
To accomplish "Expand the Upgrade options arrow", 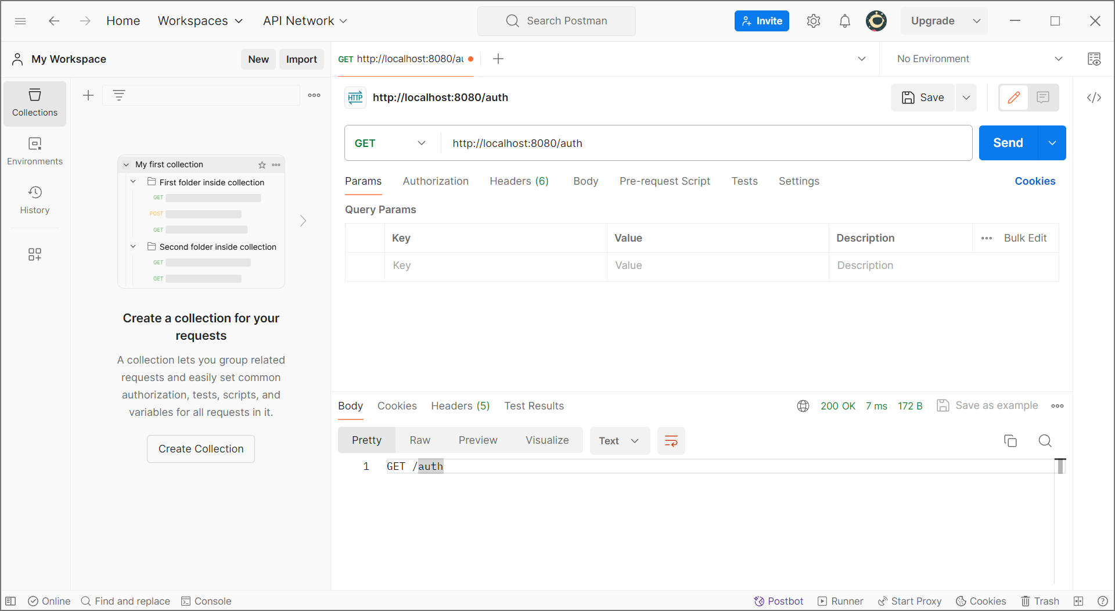I will pyautogui.click(x=977, y=21).
